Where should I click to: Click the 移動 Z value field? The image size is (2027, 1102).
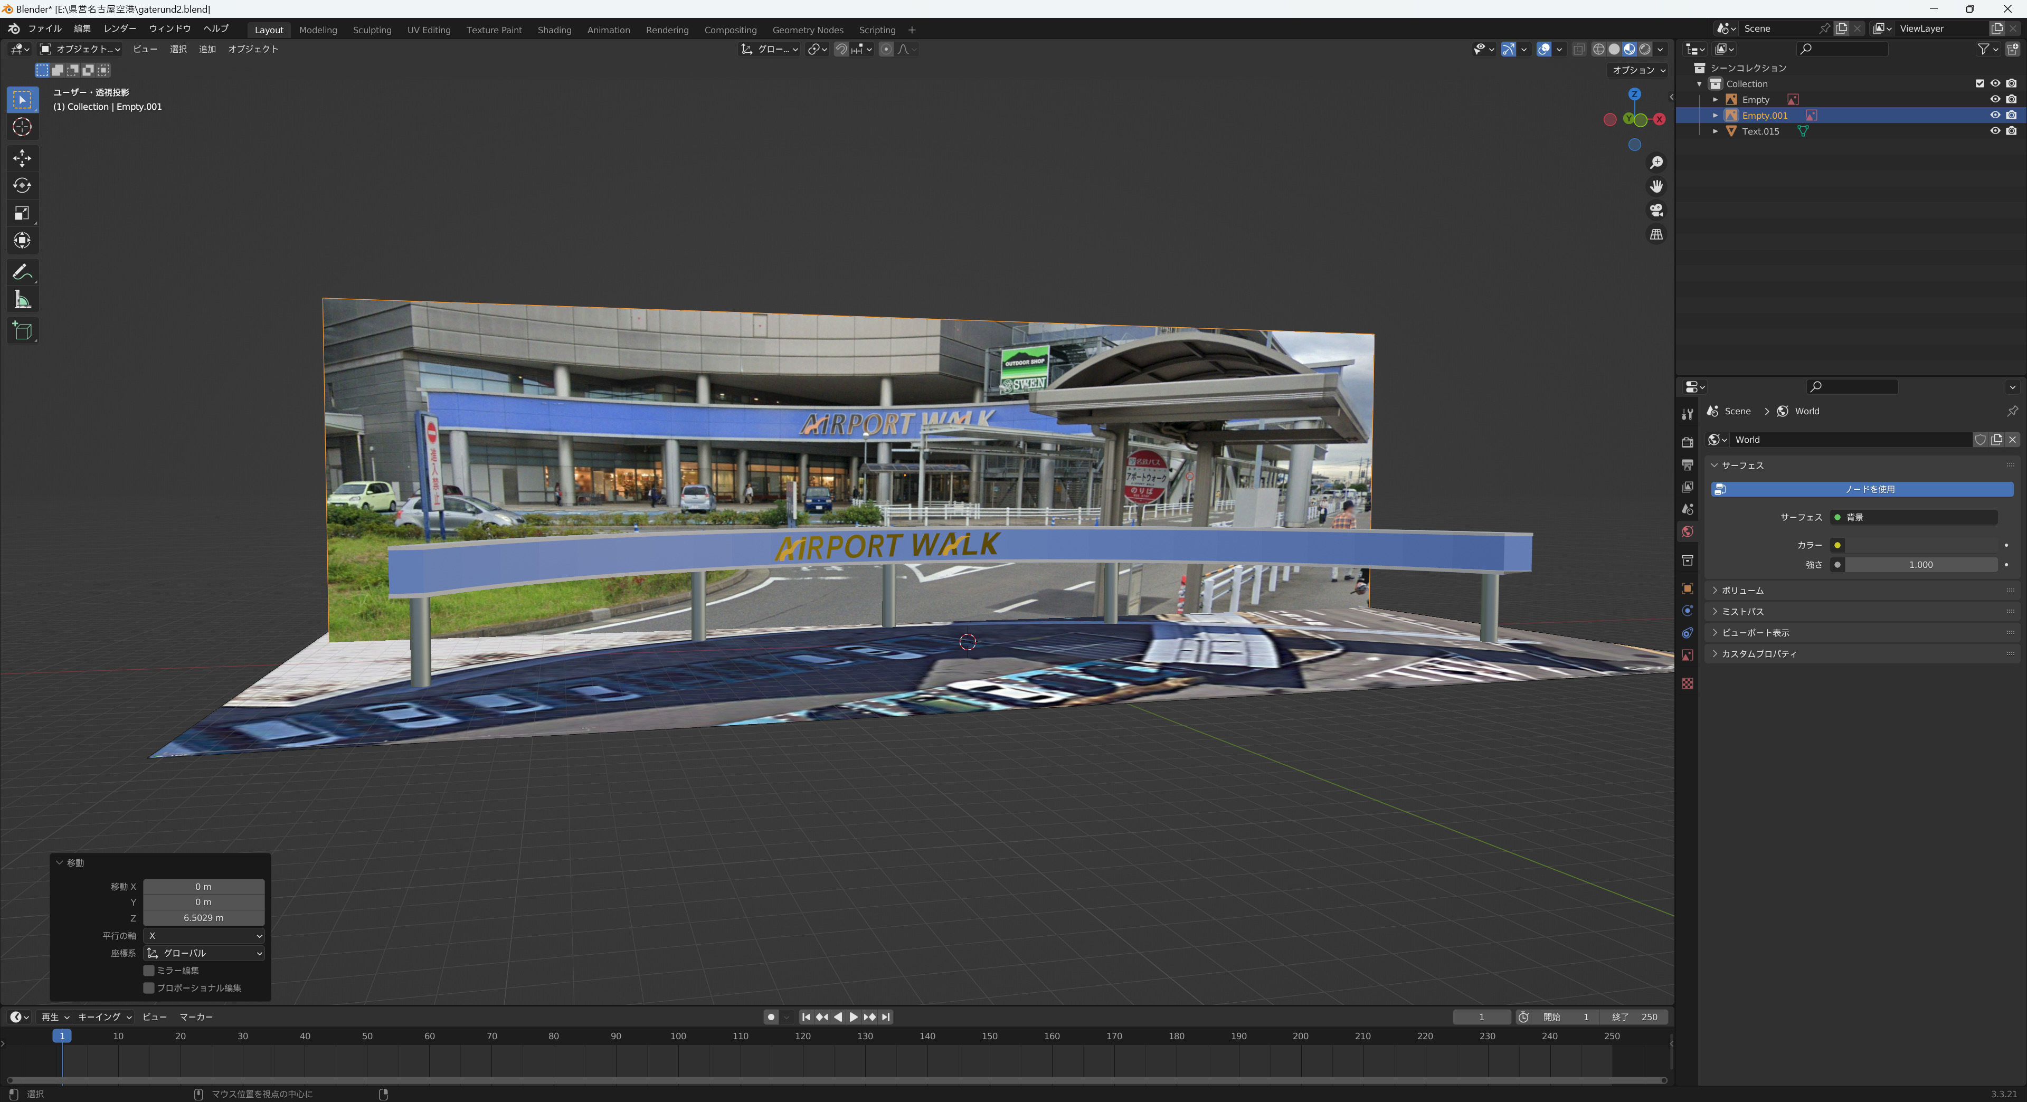204,918
